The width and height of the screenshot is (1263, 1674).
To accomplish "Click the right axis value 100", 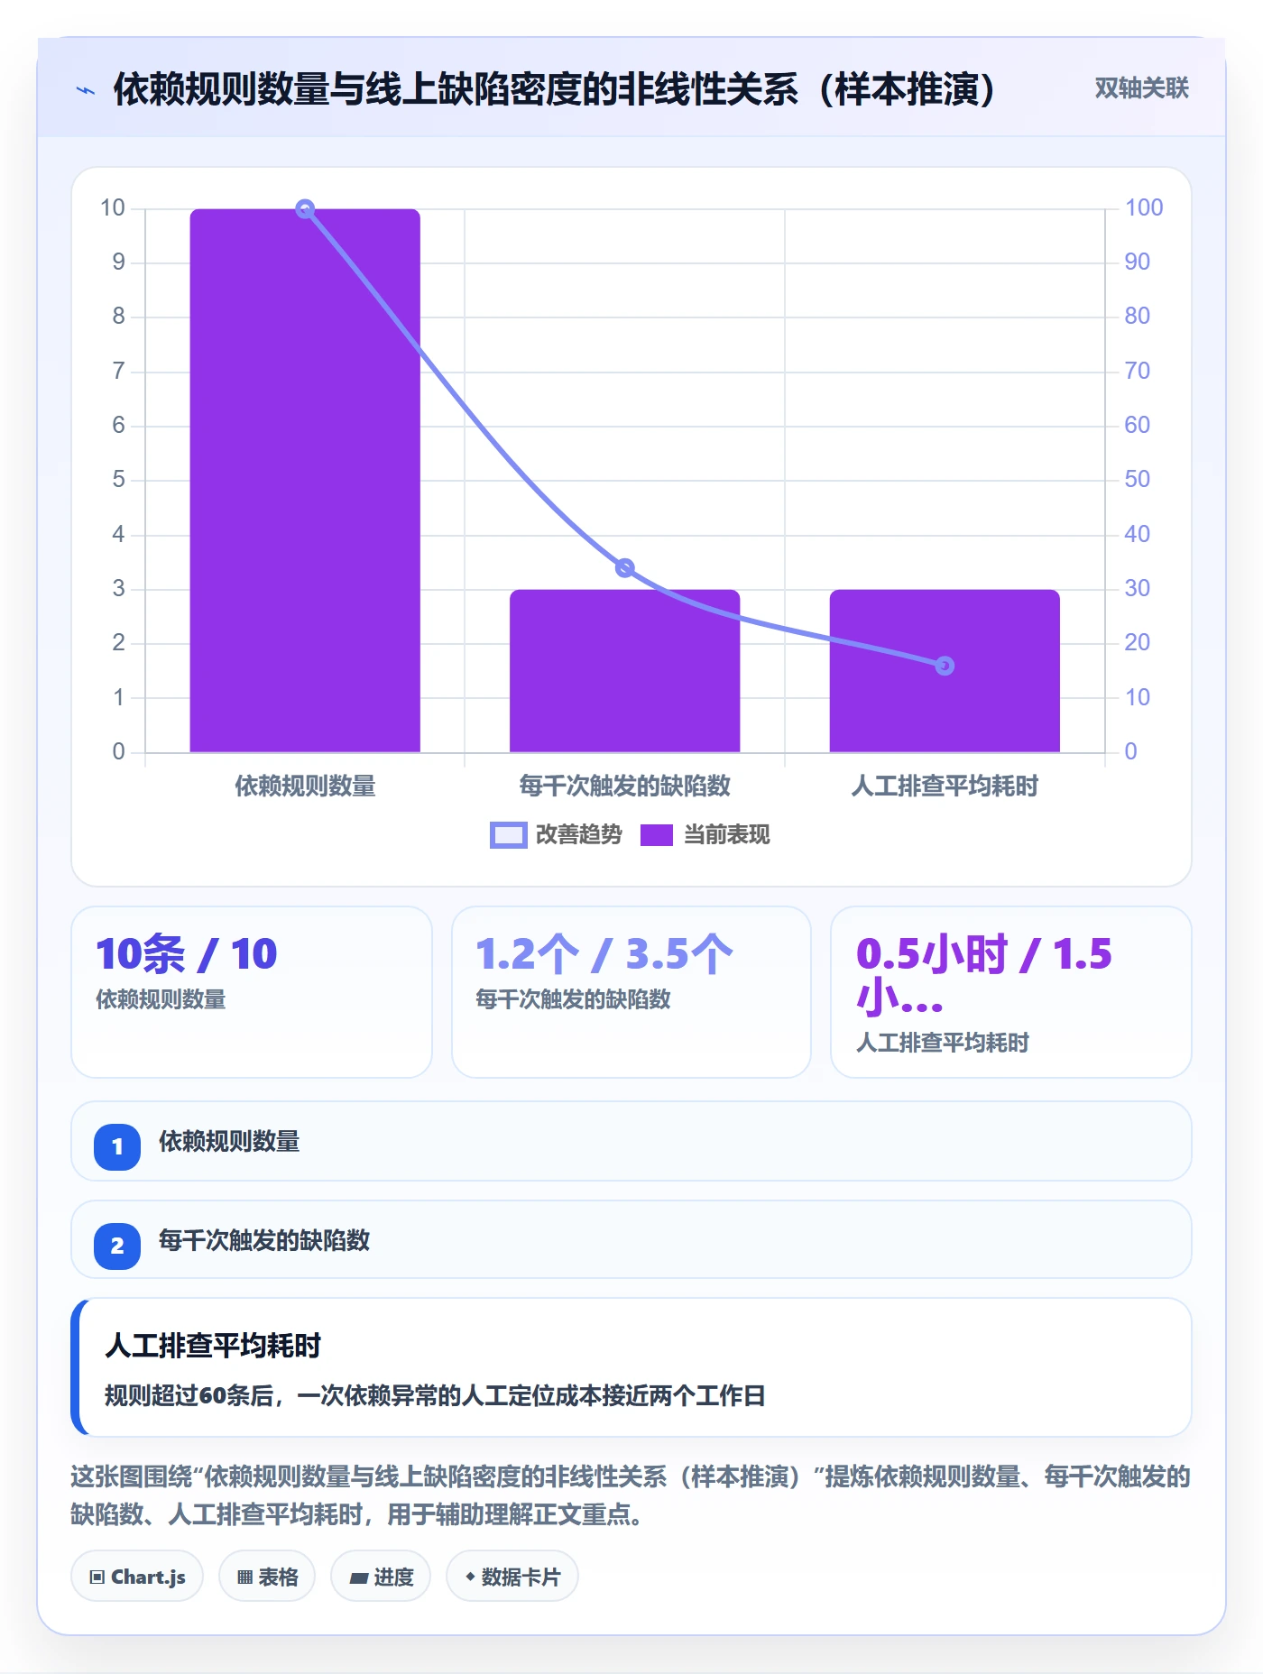I will pos(1144,208).
